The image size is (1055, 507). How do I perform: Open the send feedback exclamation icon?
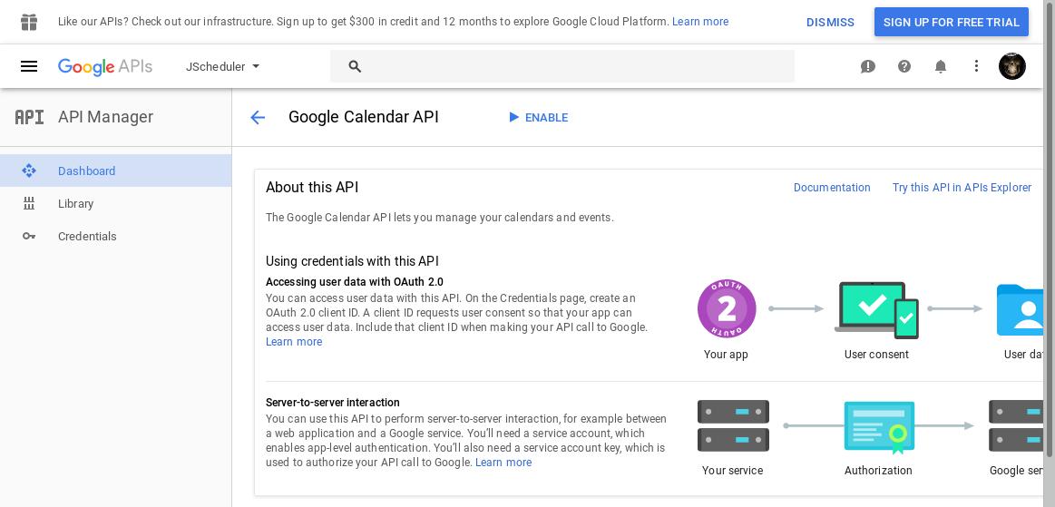[x=867, y=66]
